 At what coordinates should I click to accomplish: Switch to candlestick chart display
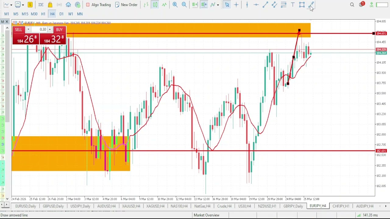155,5
